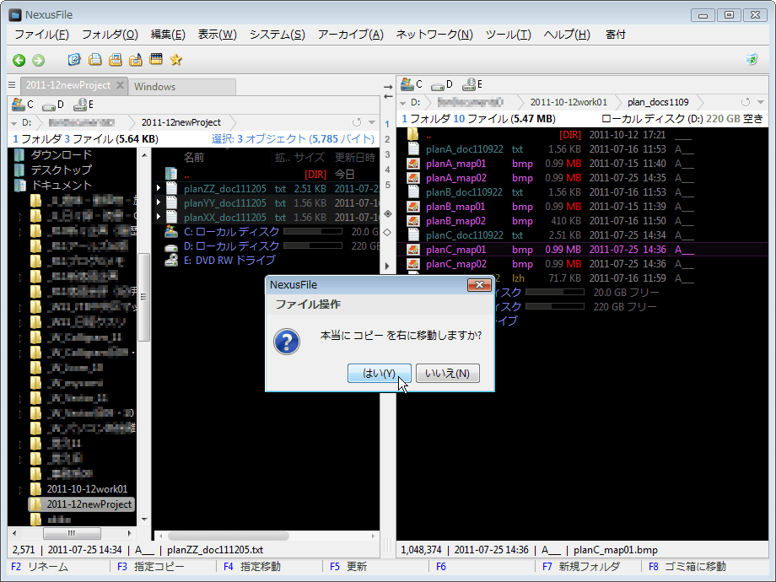The image size is (776, 582).
Task: Click plan_docs1109 in the right breadcrumb
Action: coord(658,102)
